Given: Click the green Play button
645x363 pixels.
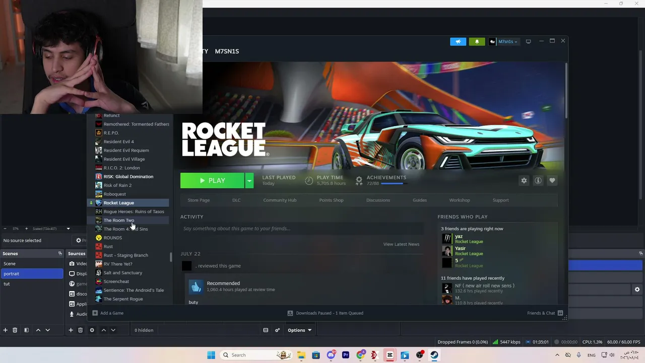Looking at the screenshot, I should coord(213,180).
